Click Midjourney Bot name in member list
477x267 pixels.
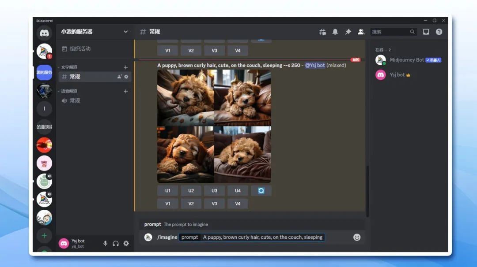(406, 60)
